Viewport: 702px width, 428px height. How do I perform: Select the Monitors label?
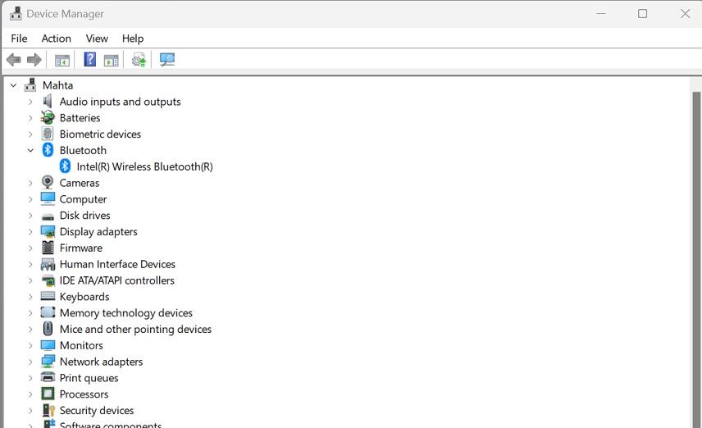tap(81, 345)
